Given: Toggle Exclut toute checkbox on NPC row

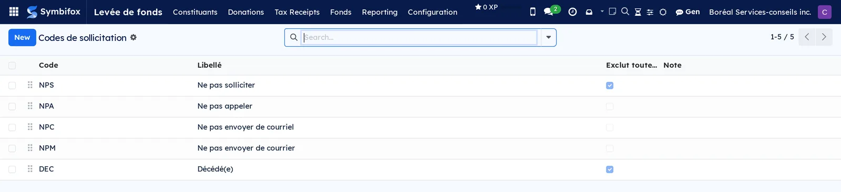Looking at the screenshot, I should coord(610,127).
